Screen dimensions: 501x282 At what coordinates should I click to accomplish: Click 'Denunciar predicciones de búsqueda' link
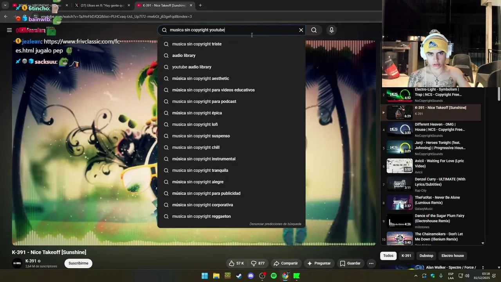coord(276,224)
